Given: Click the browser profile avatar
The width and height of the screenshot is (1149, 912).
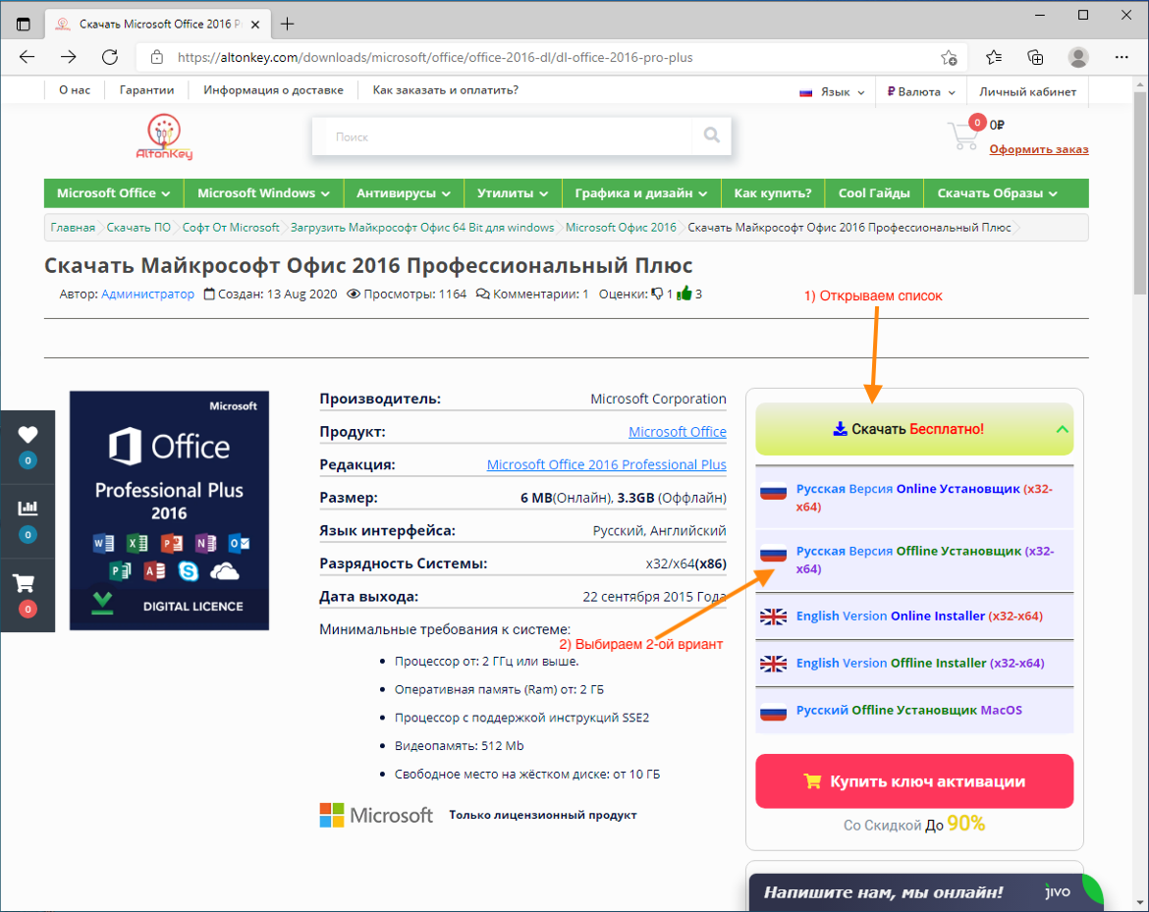Looking at the screenshot, I should tap(1078, 57).
